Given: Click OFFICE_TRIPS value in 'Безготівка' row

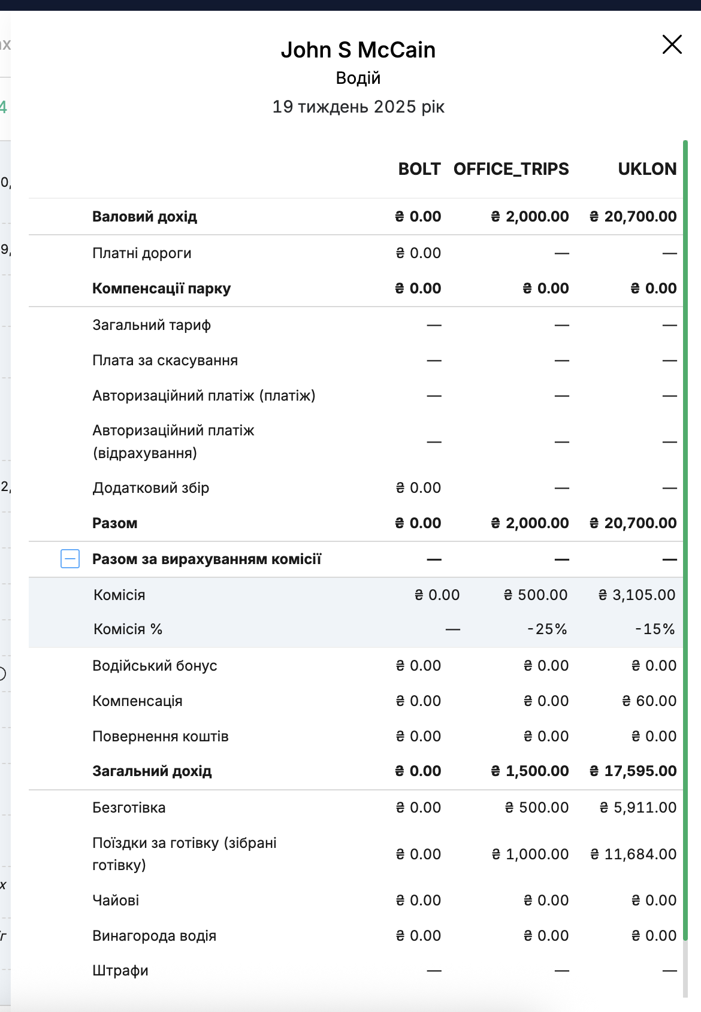Looking at the screenshot, I should pyautogui.click(x=537, y=807).
